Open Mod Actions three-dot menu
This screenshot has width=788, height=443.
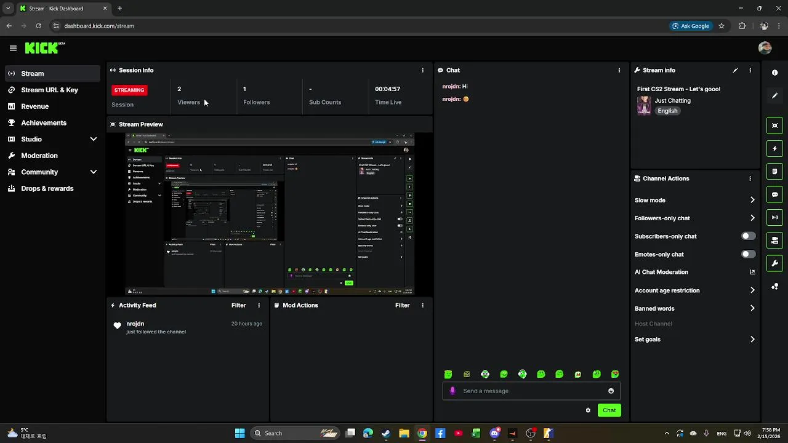[422, 305]
